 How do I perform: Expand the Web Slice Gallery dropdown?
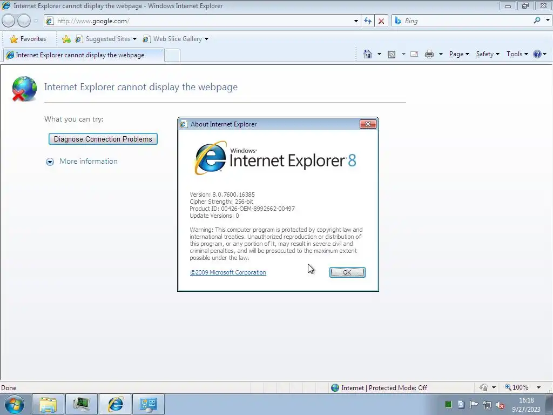click(206, 39)
